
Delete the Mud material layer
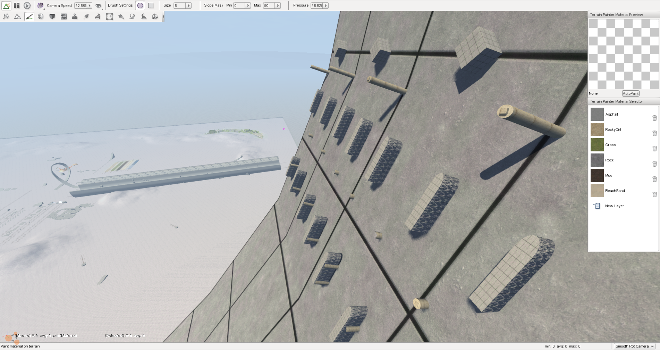pos(654,179)
